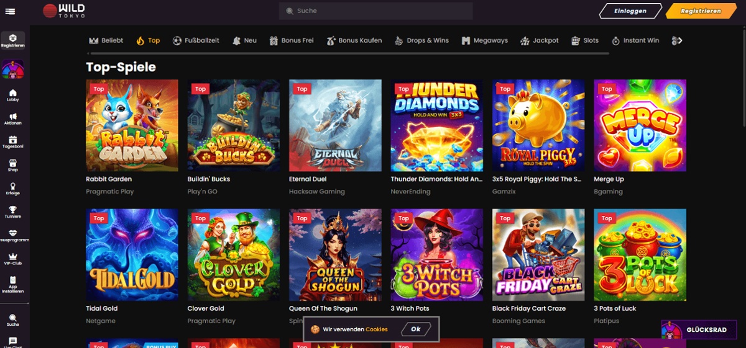Open Eternal Duel game thumbnail
This screenshot has width=746, height=348.
(335, 125)
